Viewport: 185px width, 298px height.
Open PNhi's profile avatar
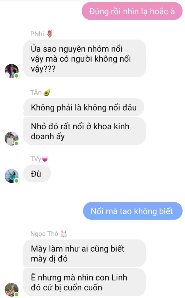[12, 71]
